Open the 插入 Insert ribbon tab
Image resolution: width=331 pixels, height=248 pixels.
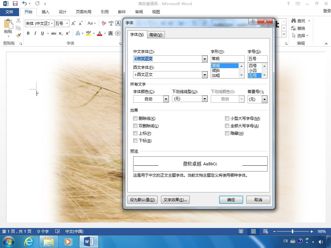point(45,12)
